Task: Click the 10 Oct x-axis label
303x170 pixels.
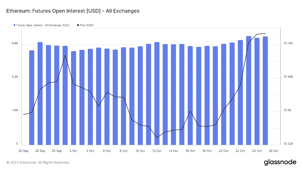Action: pos(140,151)
